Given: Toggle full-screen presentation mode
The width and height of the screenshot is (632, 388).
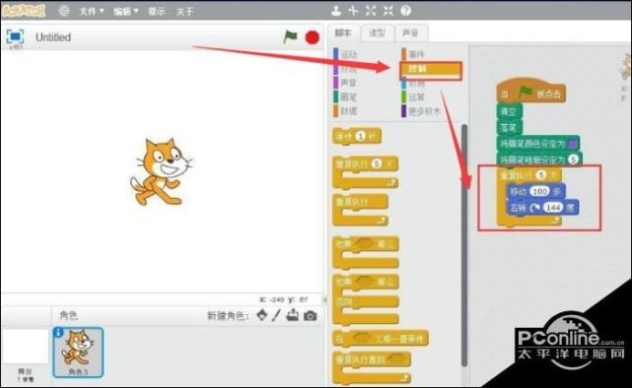Looking at the screenshot, I should [x=15, y=36].
